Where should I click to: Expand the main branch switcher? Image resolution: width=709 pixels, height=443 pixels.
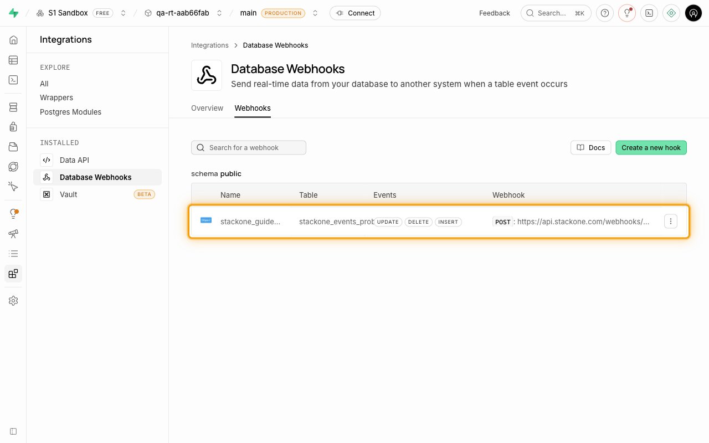315,13
